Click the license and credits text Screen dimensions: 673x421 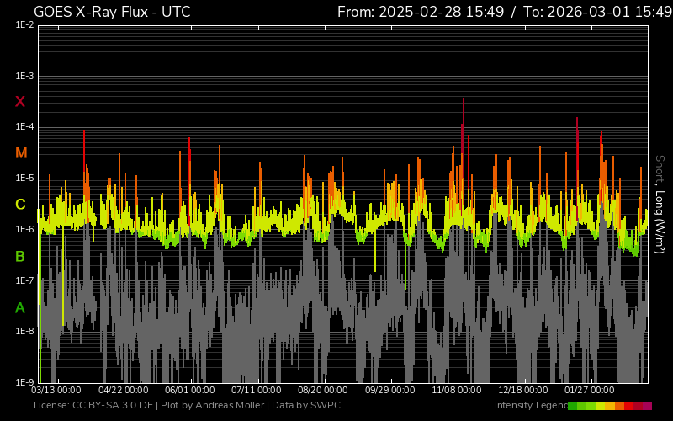pos(187,406)
